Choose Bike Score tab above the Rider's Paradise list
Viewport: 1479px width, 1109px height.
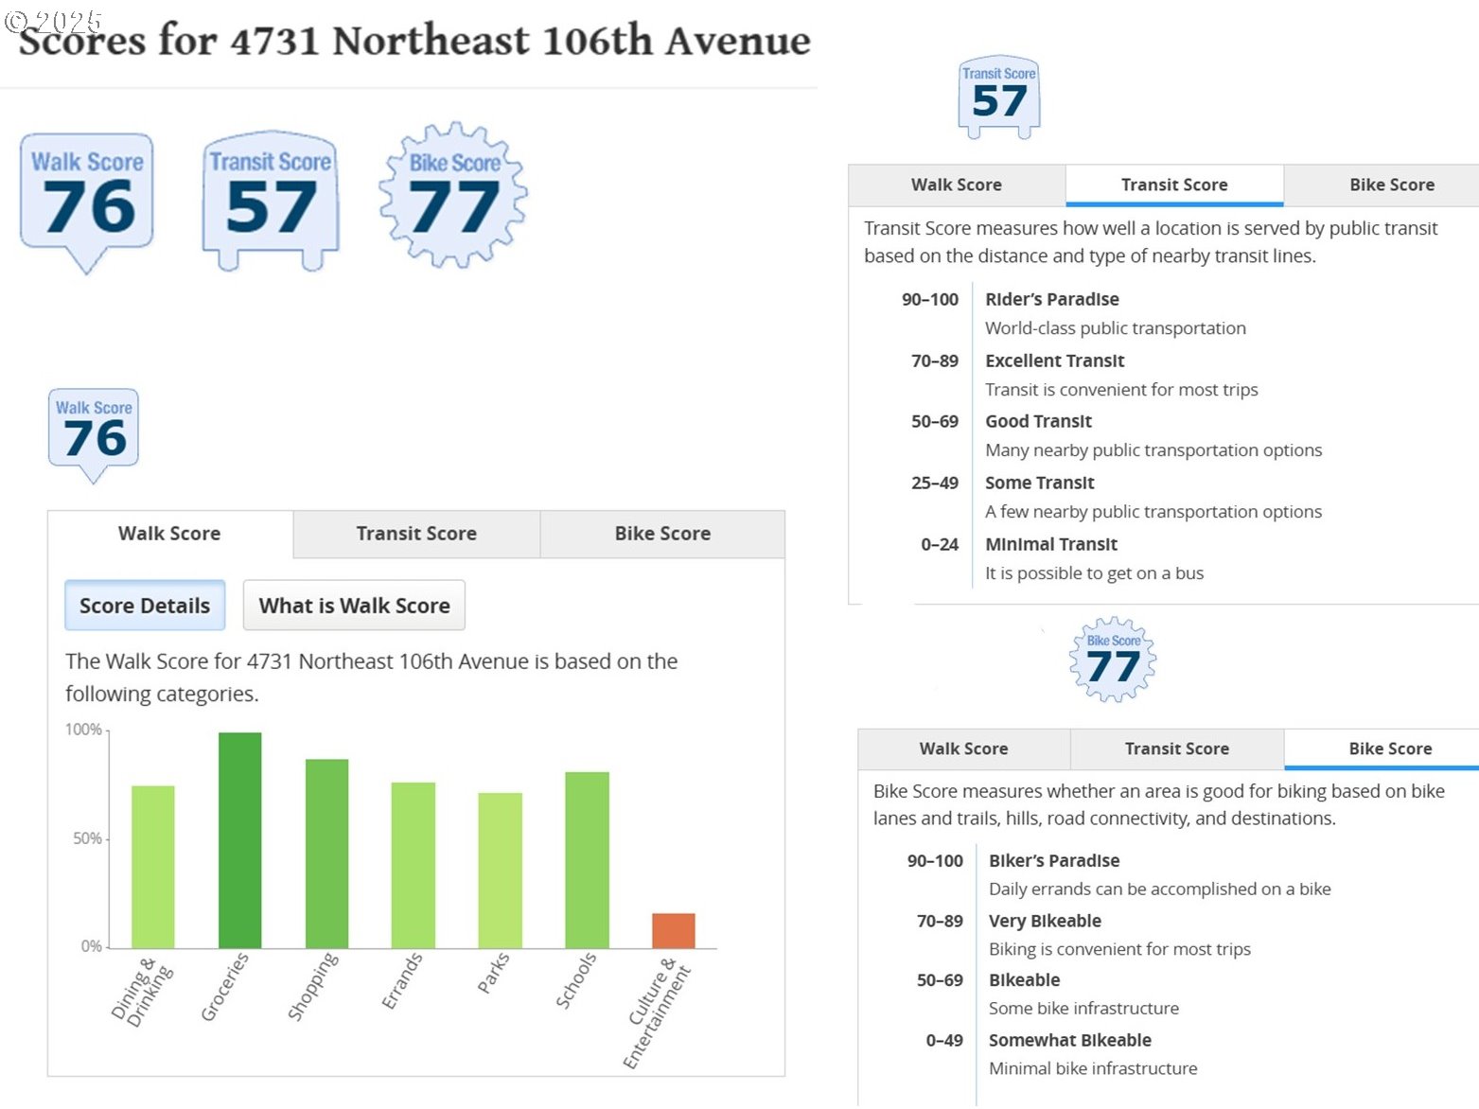1391,185
